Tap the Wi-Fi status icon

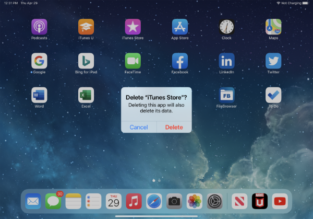278,3
